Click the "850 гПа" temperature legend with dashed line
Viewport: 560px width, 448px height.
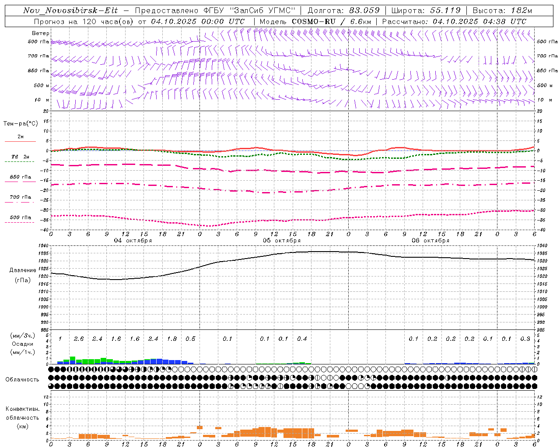21,177
